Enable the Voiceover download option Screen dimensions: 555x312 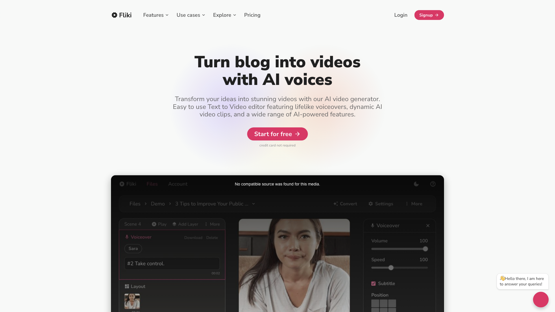coord(193,237)
